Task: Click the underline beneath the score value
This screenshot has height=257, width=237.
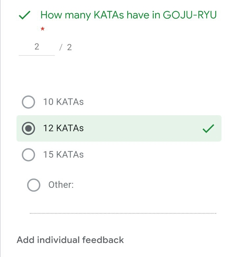Action: [x=37, y=55]
